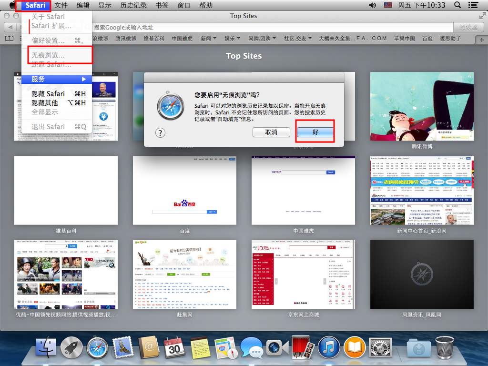This screenshot has height=366, width=488.
Task: Choose 关于 Safari menu item
Action: [57, 17]
